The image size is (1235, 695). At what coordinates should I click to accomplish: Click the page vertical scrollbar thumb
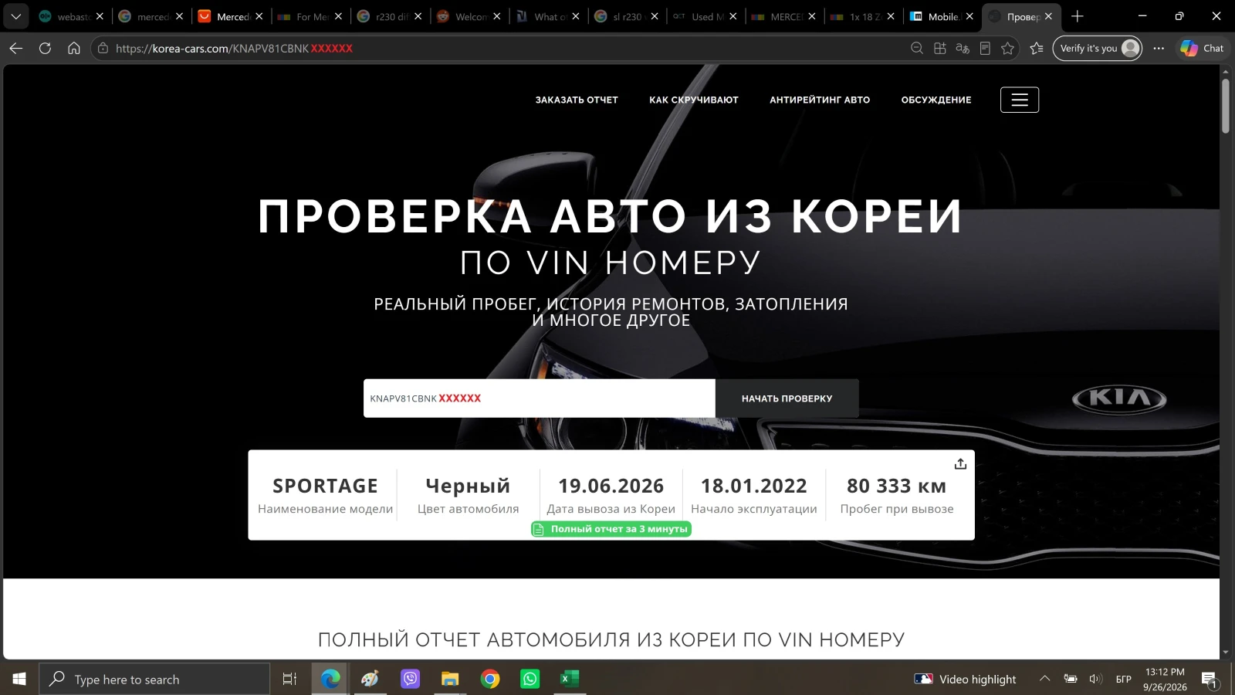[1226, 106]
